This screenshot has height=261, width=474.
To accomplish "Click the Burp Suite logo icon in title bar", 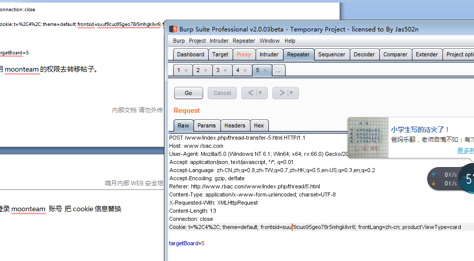I will (173, 29).
